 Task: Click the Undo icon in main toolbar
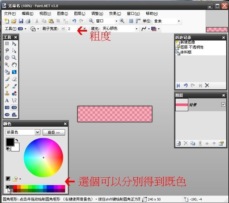pyautogui.click(x=74, y=21)
